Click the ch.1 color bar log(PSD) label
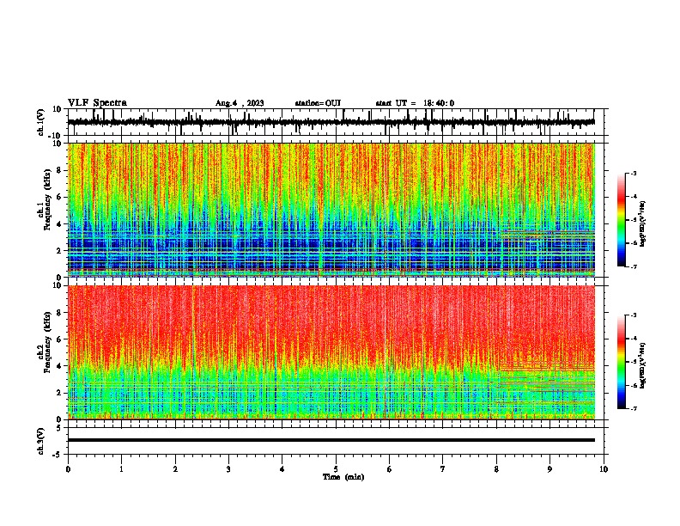Screen dimensions: 680x526 tap(643, 224)
